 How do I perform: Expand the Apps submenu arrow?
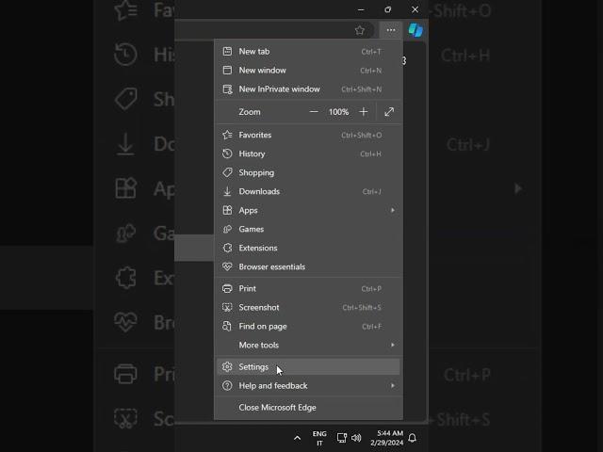[x=393, y=210]
